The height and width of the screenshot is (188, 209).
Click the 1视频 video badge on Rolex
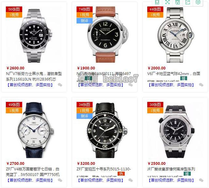pyautogui.click(x=14, y=15)
